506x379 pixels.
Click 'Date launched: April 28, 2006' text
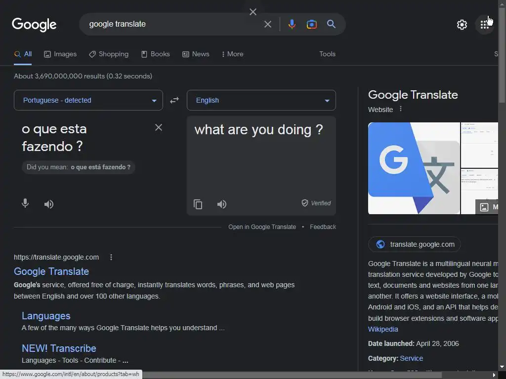[414, 343]
